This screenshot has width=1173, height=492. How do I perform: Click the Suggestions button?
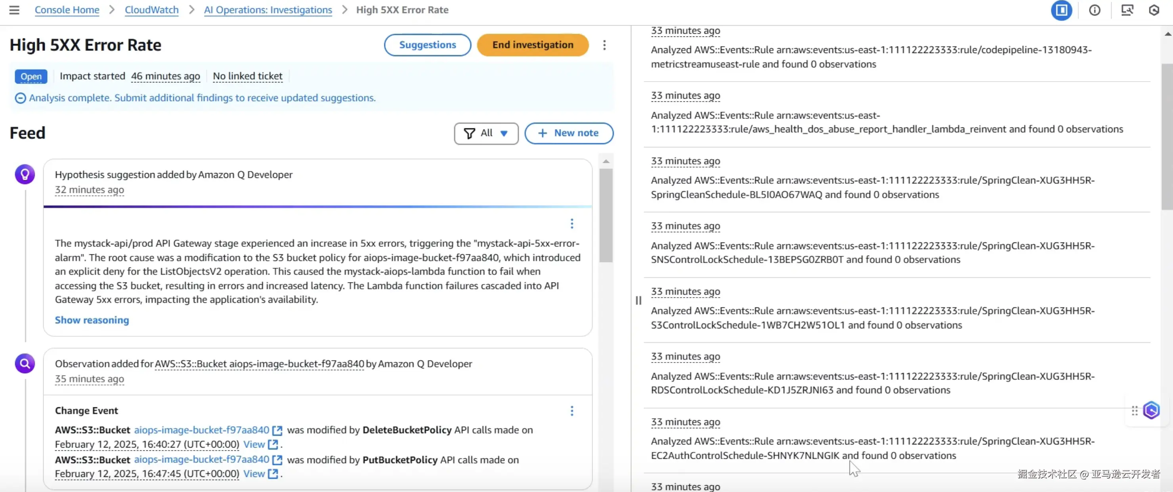[427, 45]
